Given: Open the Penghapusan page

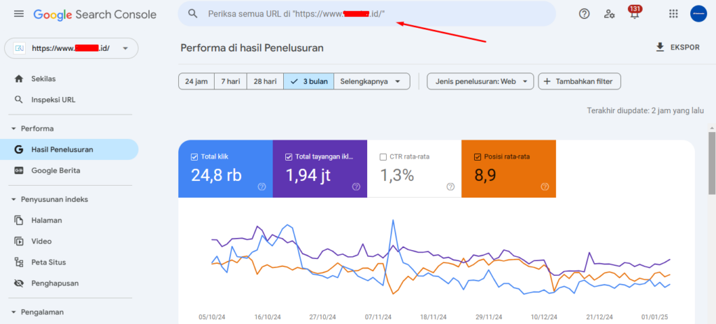Looking at the screenshot, I should tap(69, 283).
